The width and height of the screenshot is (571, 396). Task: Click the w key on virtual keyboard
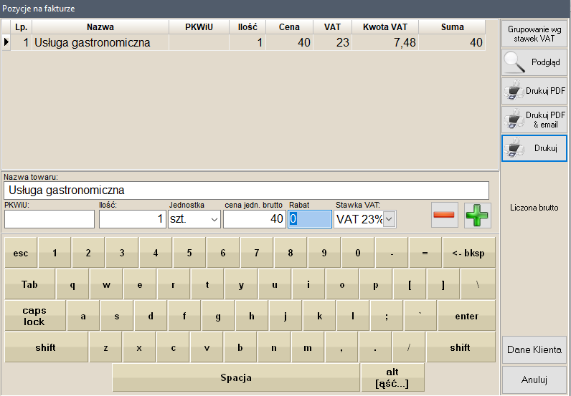[106, 285]
